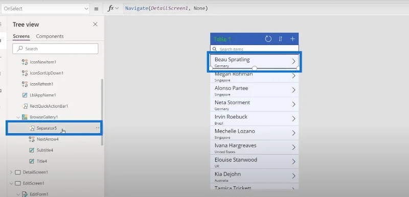Open the fx function chevron
409x197 pixels.
(117, 8)
